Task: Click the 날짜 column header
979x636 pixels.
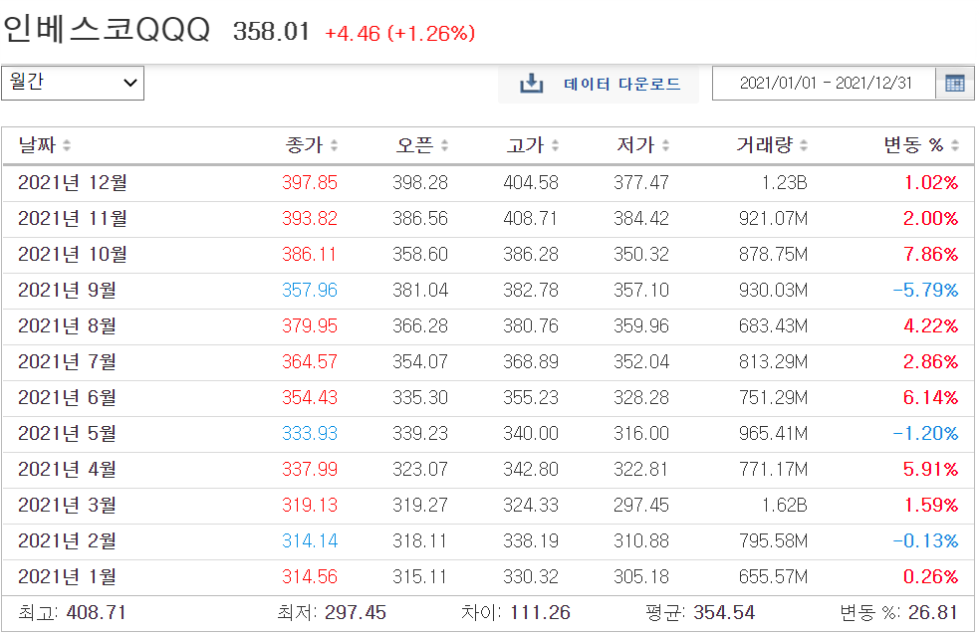Action: tap(38, 145)
